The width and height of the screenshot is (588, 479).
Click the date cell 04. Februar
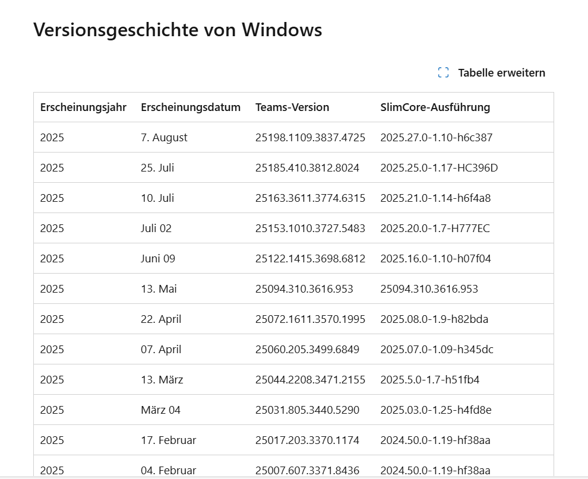168,470
